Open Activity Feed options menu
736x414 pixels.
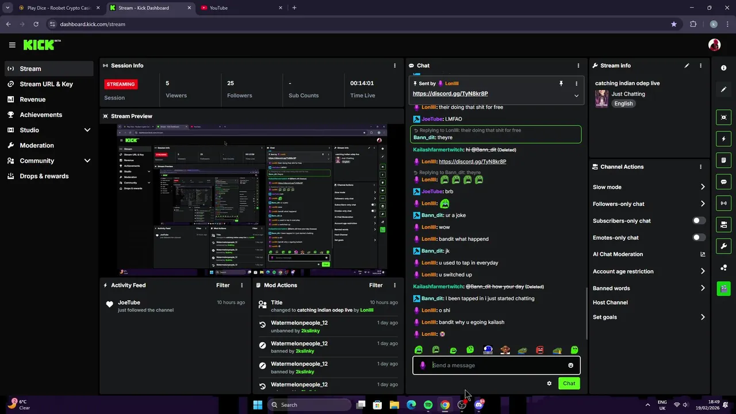tap(241, 285)
